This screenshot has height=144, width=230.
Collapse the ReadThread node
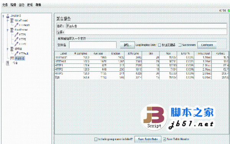click(x=8, y=30)
